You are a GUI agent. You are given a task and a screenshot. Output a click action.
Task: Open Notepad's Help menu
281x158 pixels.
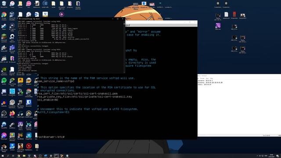[x=212, y=79]
